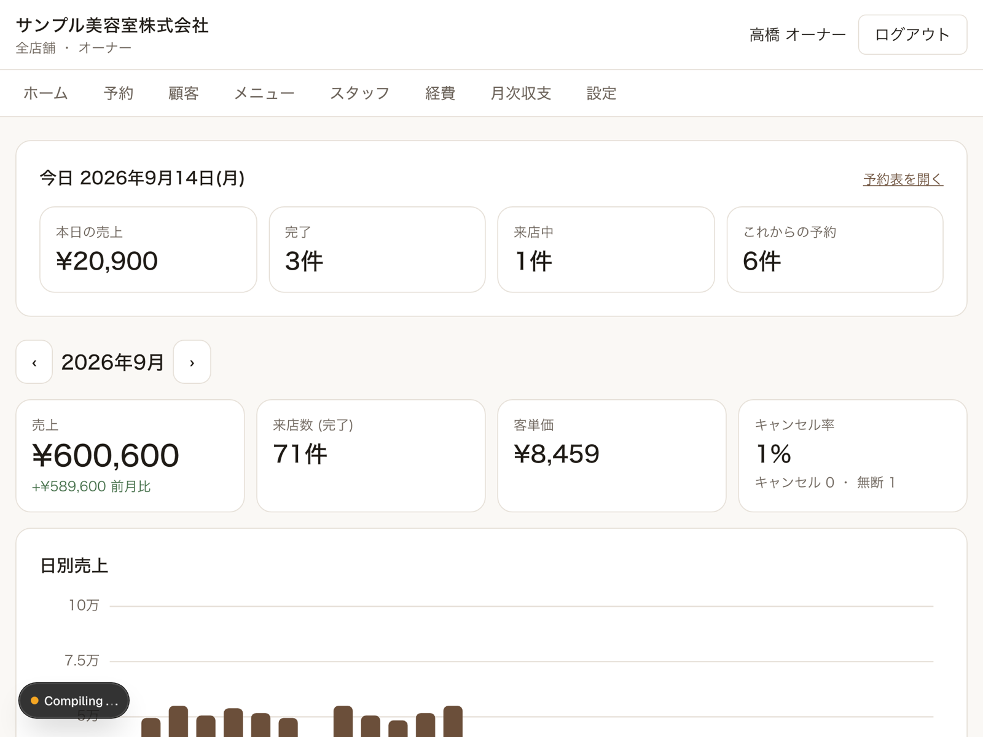Open the 予約 tab
This screenshot has height=737, width=983.
[119, 93]
